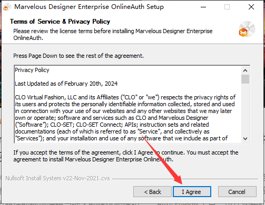Go back with the < Back button

click(152, 192)
